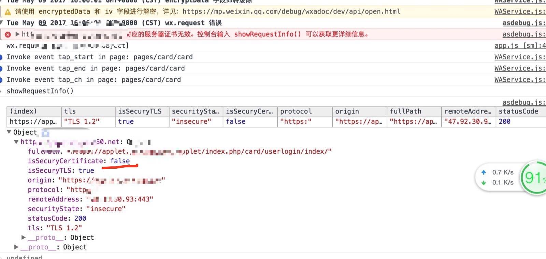Open the mp.weixin.qq.com documentation URL

[x=291, y=12]
